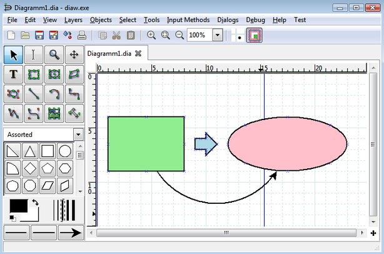Screen dimensions: 384x254
Task: Open the Layers menu
Action: [73, 20]
